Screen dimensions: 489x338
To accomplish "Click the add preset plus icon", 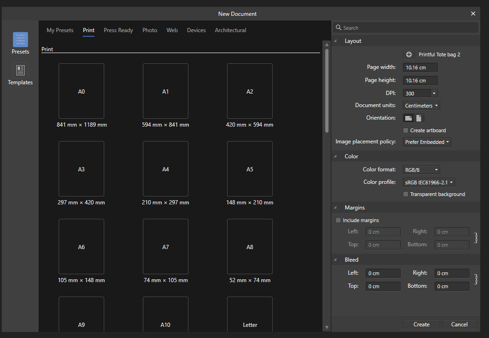I will (x=409, y=54).
